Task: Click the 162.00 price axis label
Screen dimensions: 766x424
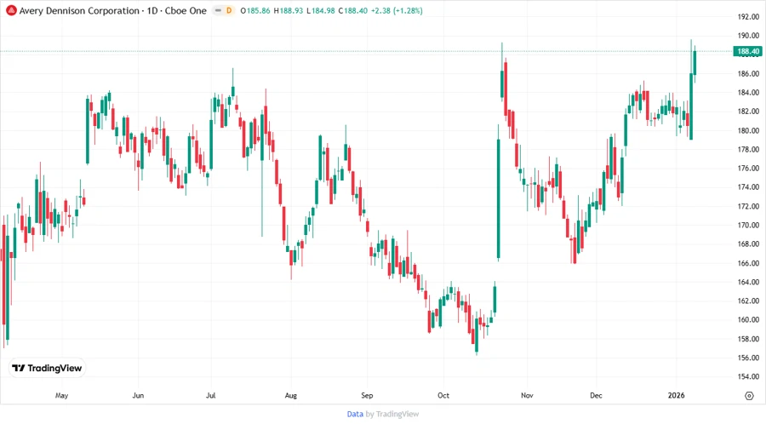Action: click(748, 301)
